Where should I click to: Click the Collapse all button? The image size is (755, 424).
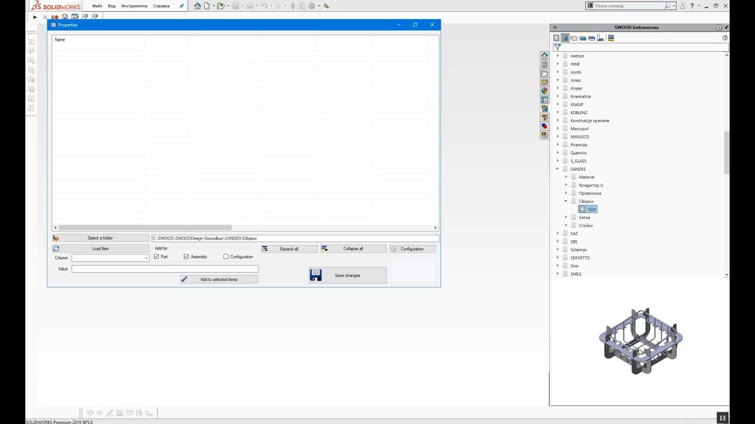(353, 249)
